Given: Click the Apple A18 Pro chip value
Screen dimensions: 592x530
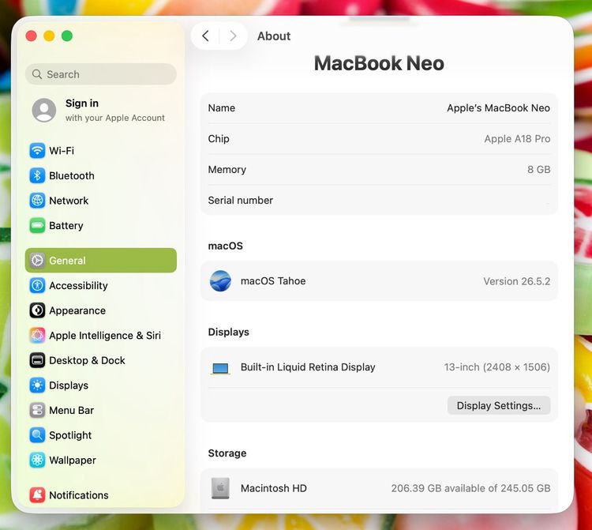Looking at the screenshot, I should [517, 139].
